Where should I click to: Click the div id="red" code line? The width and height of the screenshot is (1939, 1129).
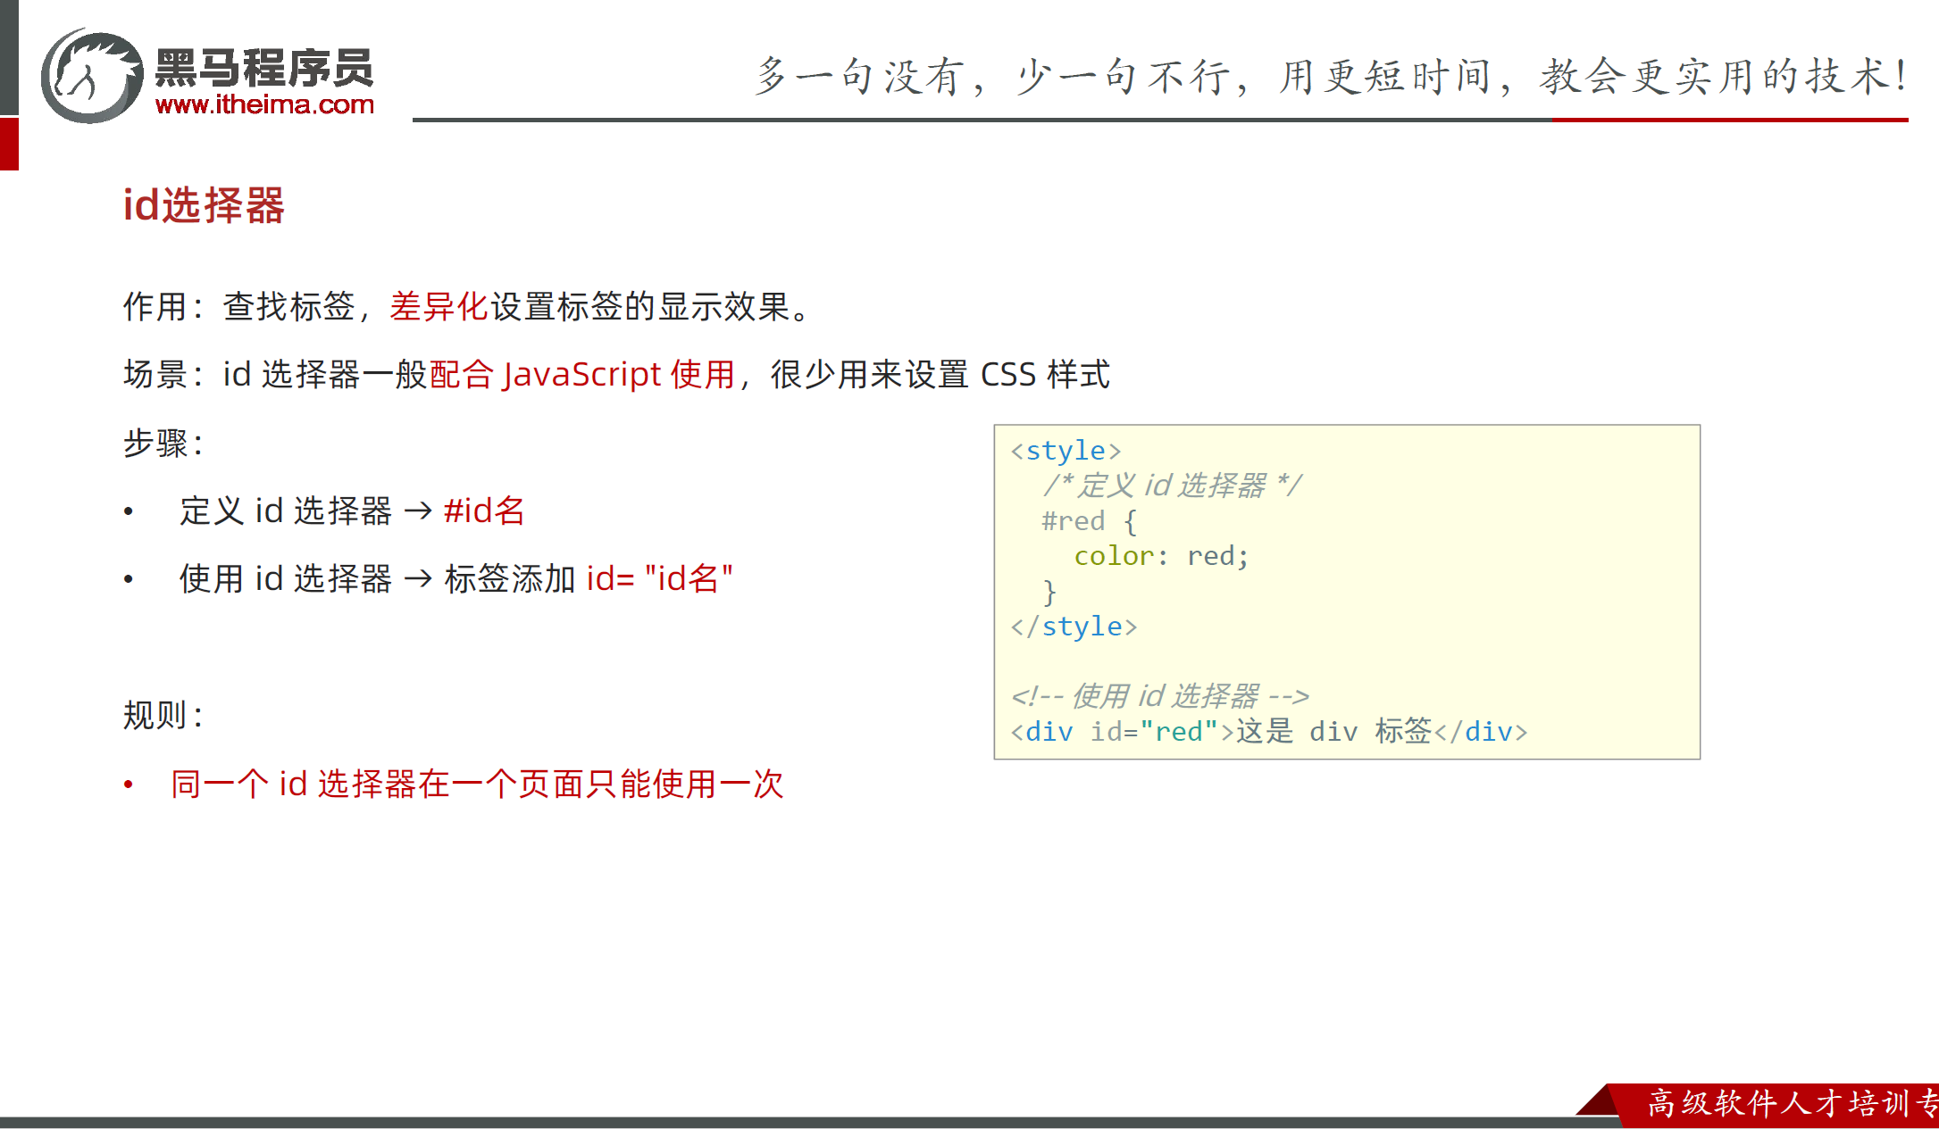1268,732
